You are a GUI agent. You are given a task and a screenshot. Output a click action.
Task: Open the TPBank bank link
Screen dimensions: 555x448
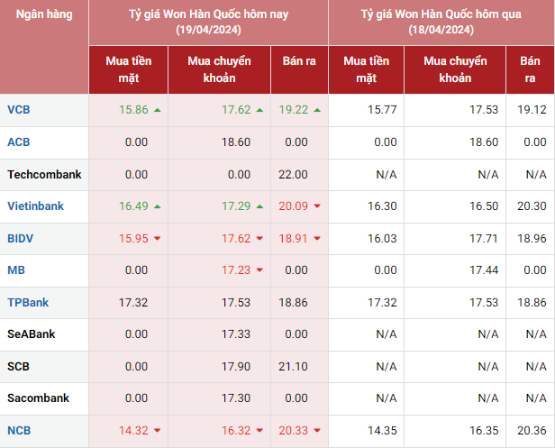pos(28,303)
